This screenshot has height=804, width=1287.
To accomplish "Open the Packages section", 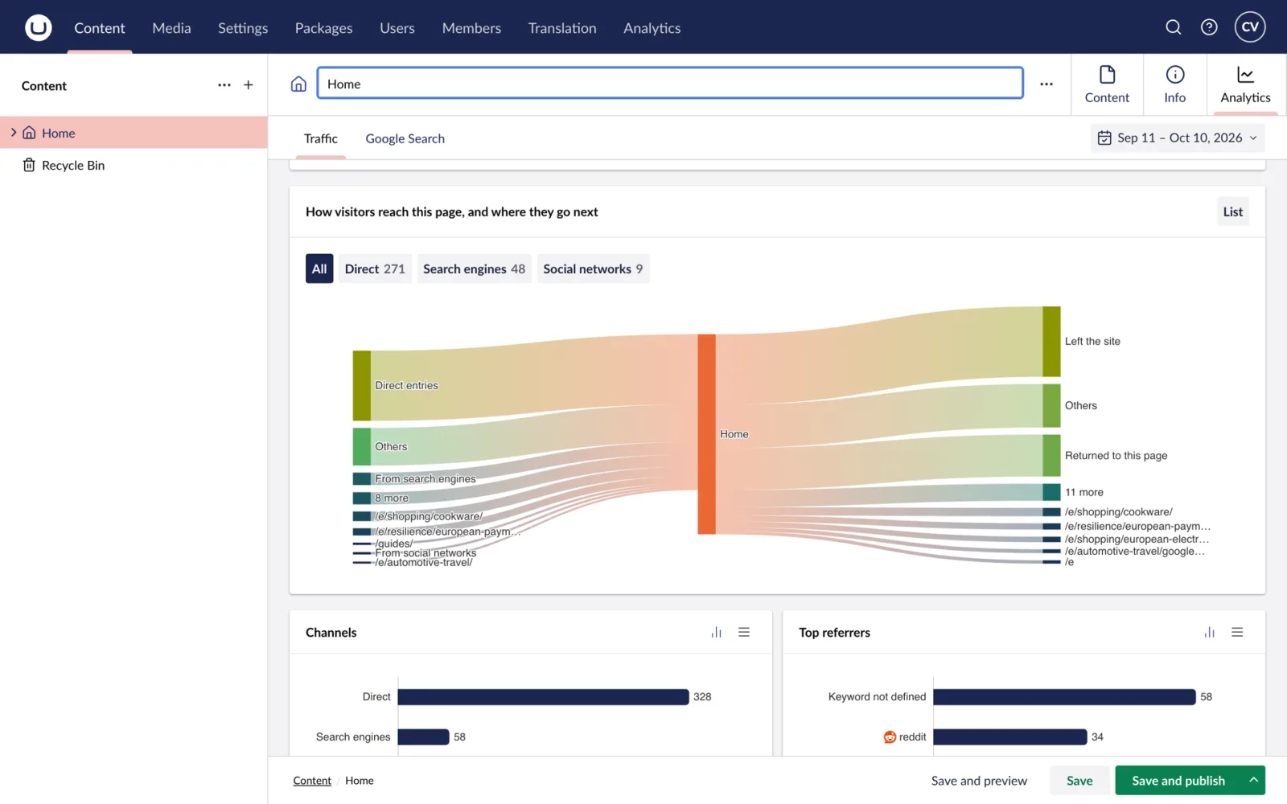I will pyautogui.click(x=323, y=27).
